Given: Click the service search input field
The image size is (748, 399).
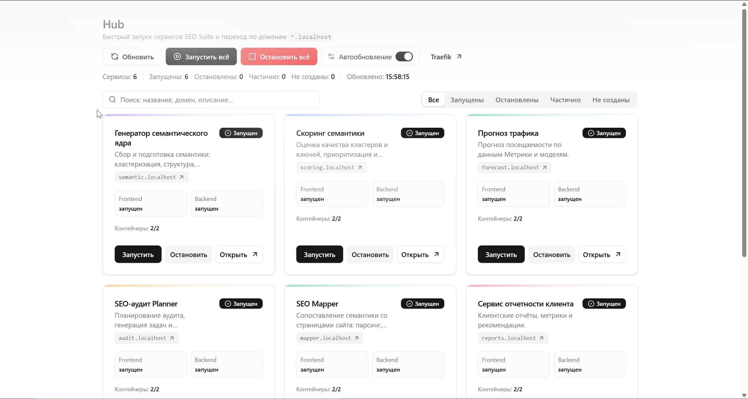Looking at the screenshot, I should (x=216, y=100).
